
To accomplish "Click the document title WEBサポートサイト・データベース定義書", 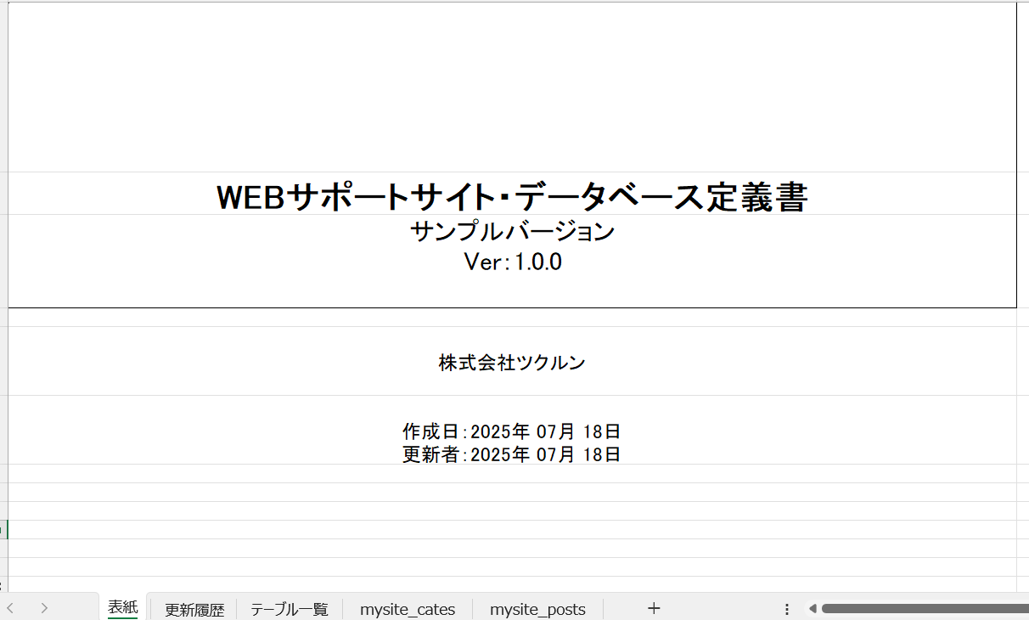I will tap(513, 196).
